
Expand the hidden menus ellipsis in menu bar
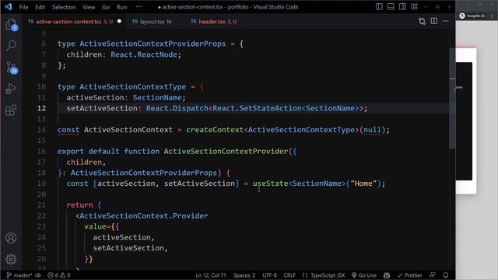139,7
